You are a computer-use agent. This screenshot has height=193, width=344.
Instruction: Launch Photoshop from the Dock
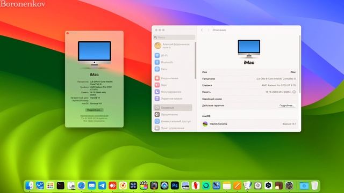pos(175,185)
